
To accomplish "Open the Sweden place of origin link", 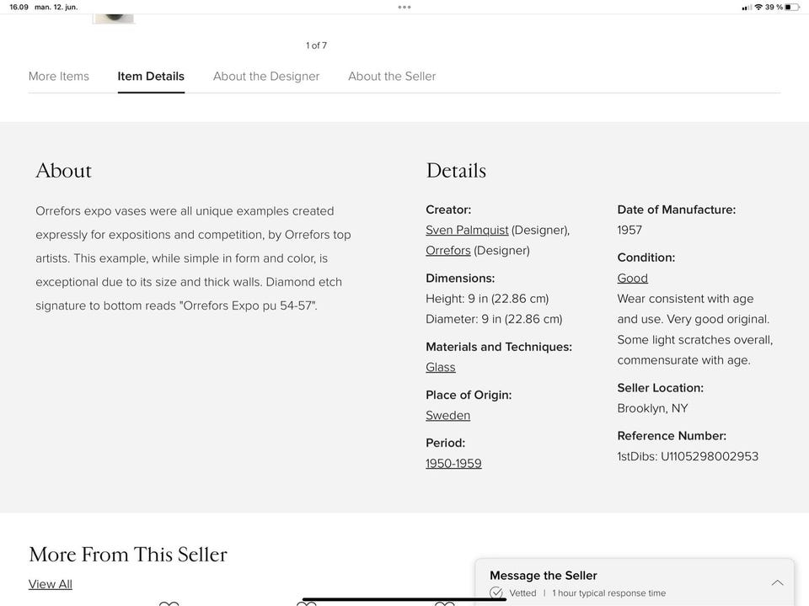I will pos(448,415).
